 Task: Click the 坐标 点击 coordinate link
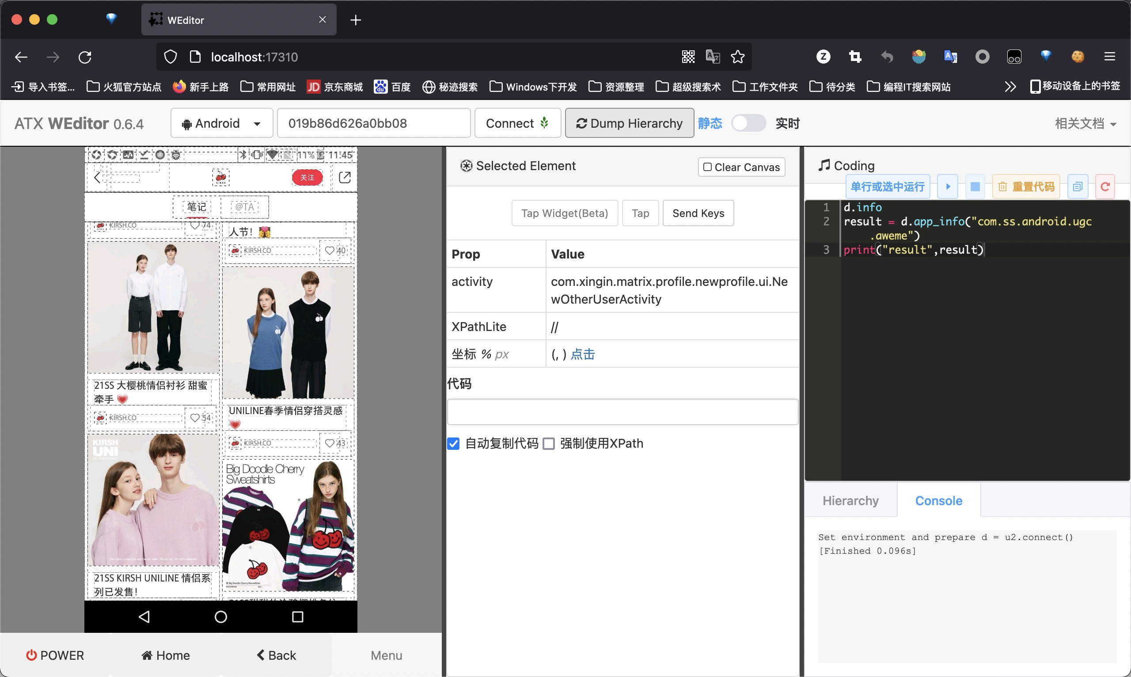click(582, 354)
